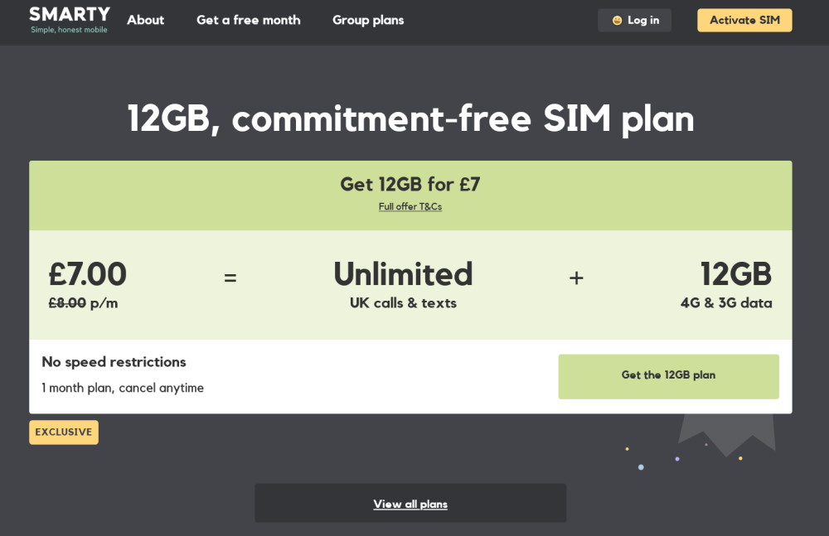Screen dimensions: 829x536
Task: Click the No speed restrictions text
Action: pos(114,361)
